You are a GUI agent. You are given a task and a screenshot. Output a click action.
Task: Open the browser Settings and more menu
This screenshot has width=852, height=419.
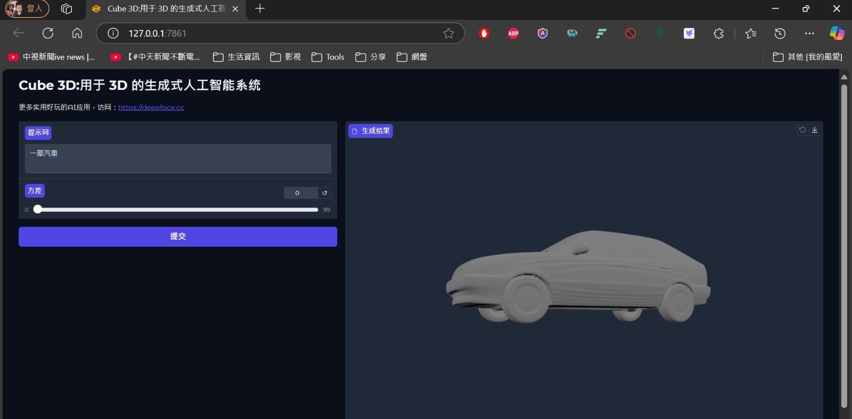tap(809, 33)
